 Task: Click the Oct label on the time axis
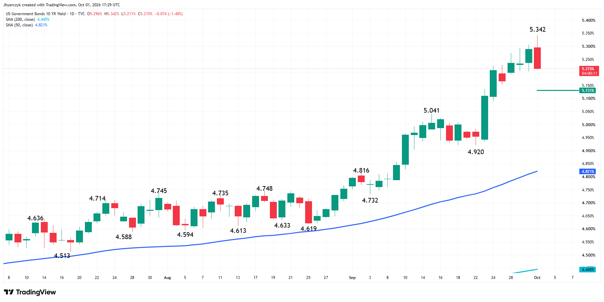pos(537,278)
